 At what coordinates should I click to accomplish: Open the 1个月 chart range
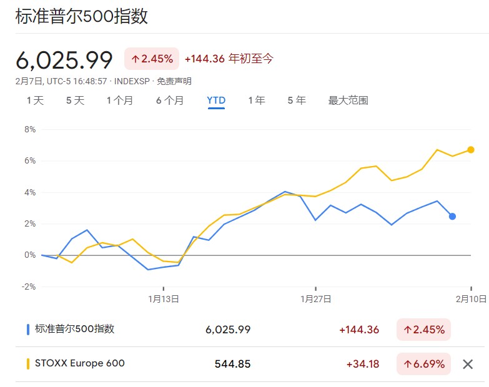pyautogui.click(x=120, y=100)
